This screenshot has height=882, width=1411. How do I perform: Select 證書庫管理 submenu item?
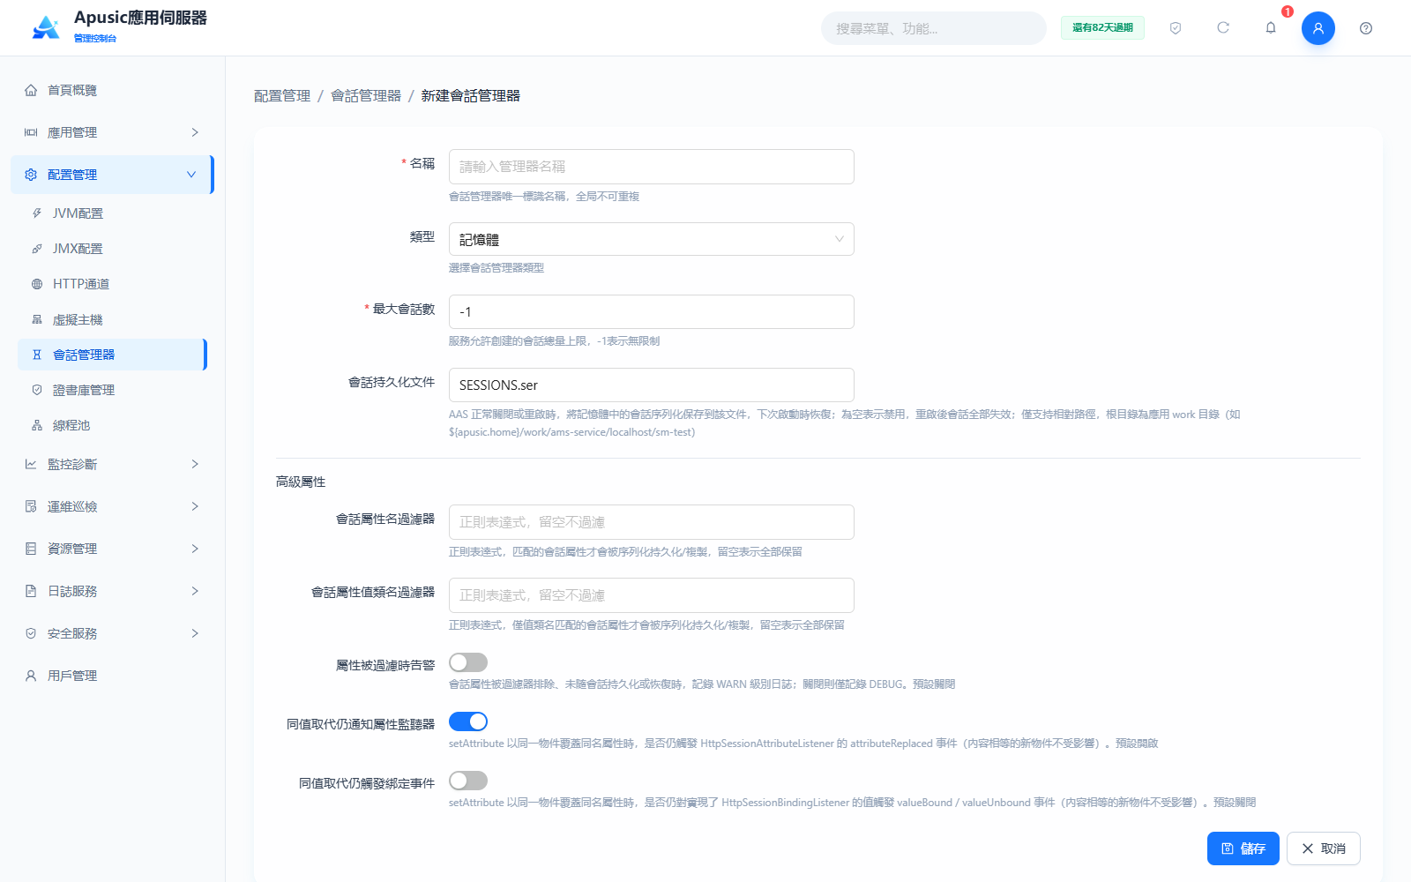tap(112, 390)
